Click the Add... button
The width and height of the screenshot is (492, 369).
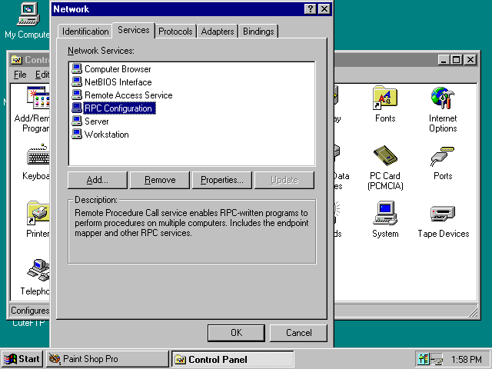(x=98, y=180)
